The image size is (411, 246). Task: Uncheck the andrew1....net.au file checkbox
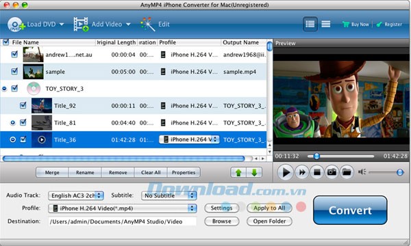[x=14, y=55]
